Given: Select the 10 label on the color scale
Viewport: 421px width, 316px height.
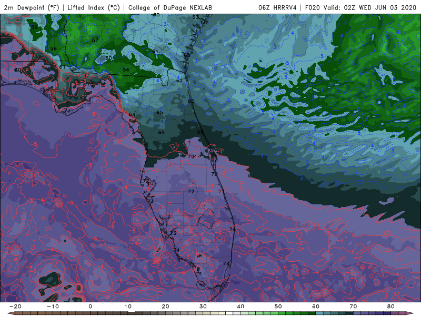Looking at the screenshot, I should click(x=128, y=307).
